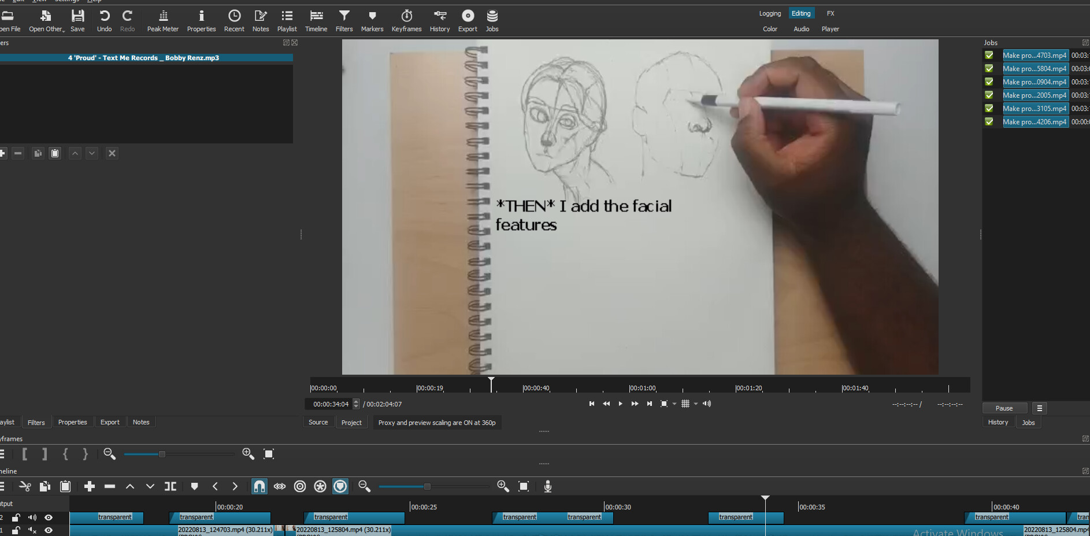The height and width of the screenshot is (536, 1090).
Task: Open the Jobs tab at the bottom right
Action: click(x=1028, y=423)
